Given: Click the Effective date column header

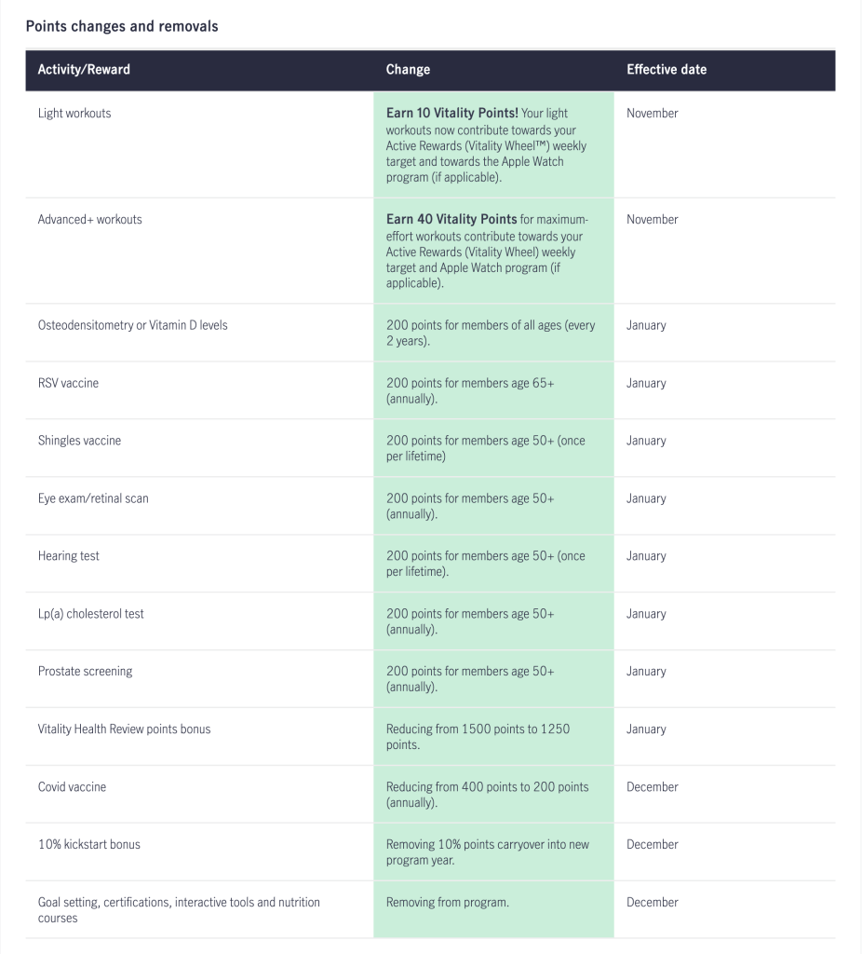Looking at the screenshot, I should 667,70.
